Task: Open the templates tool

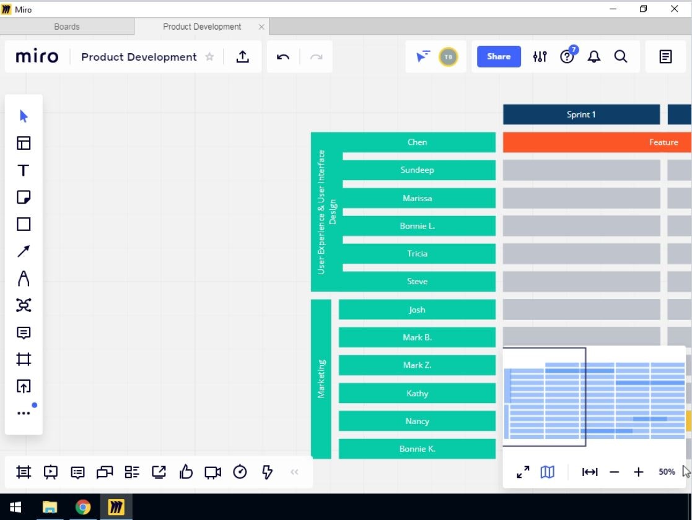Action: click(x=24, y=143)
